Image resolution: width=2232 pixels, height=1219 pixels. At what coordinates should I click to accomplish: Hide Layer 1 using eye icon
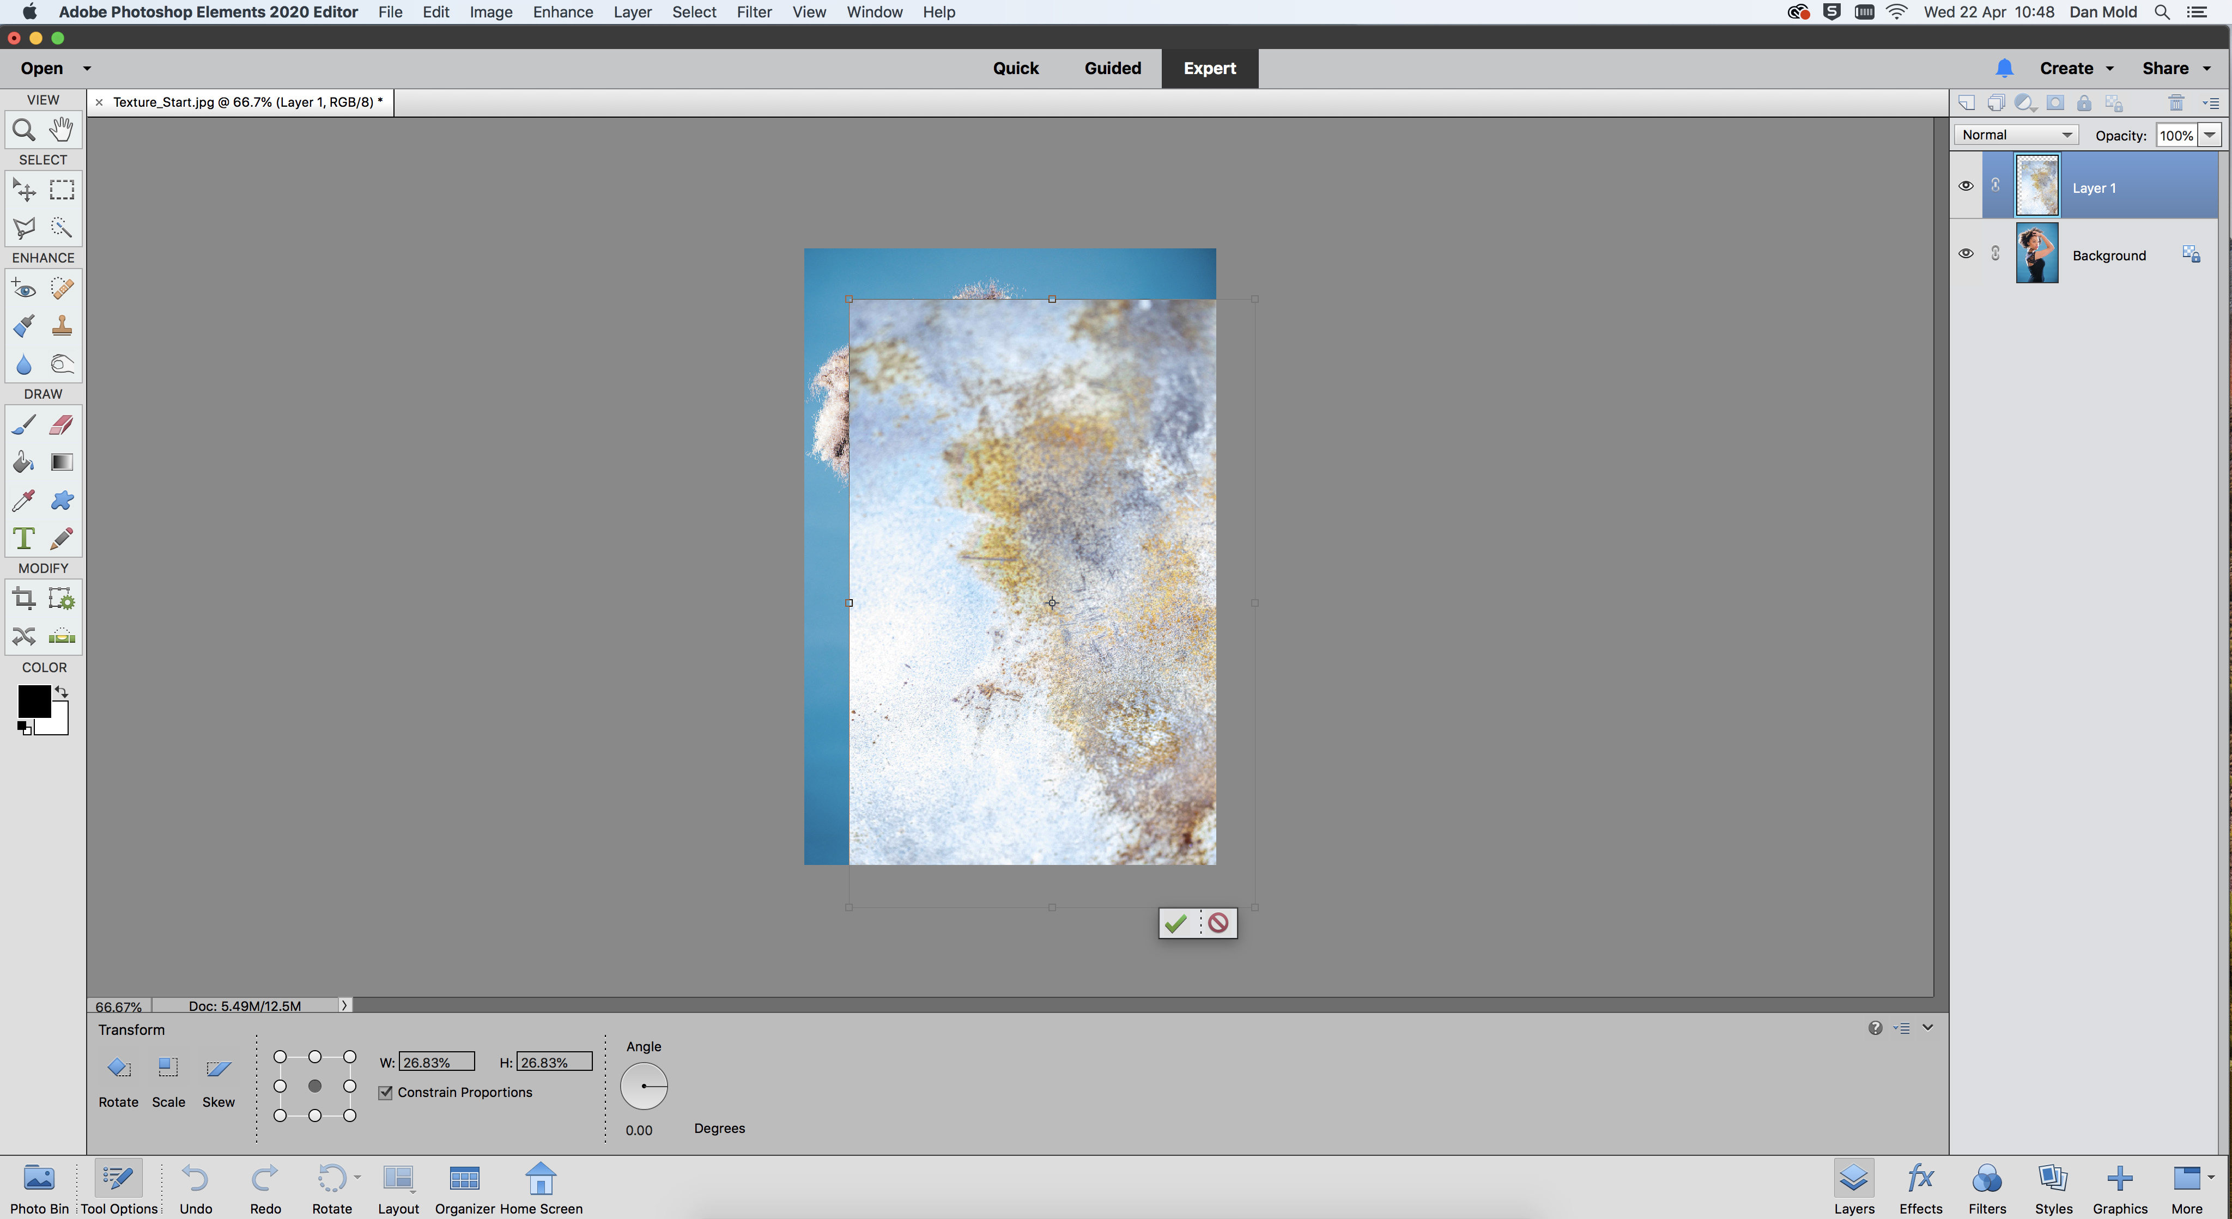(1966, 186)
